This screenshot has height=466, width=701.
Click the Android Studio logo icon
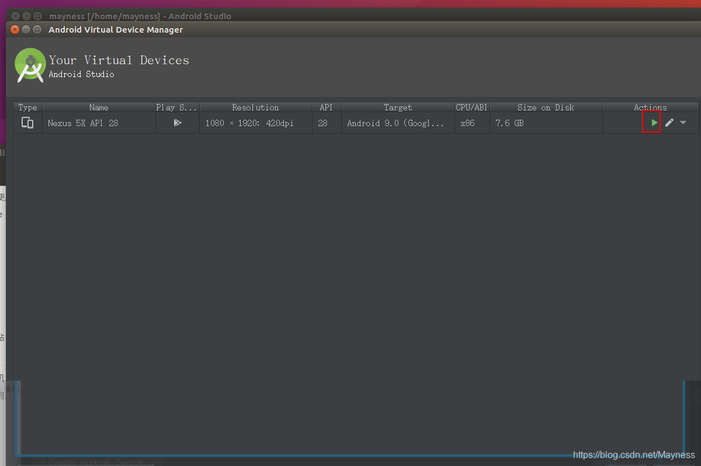(30, 65)
